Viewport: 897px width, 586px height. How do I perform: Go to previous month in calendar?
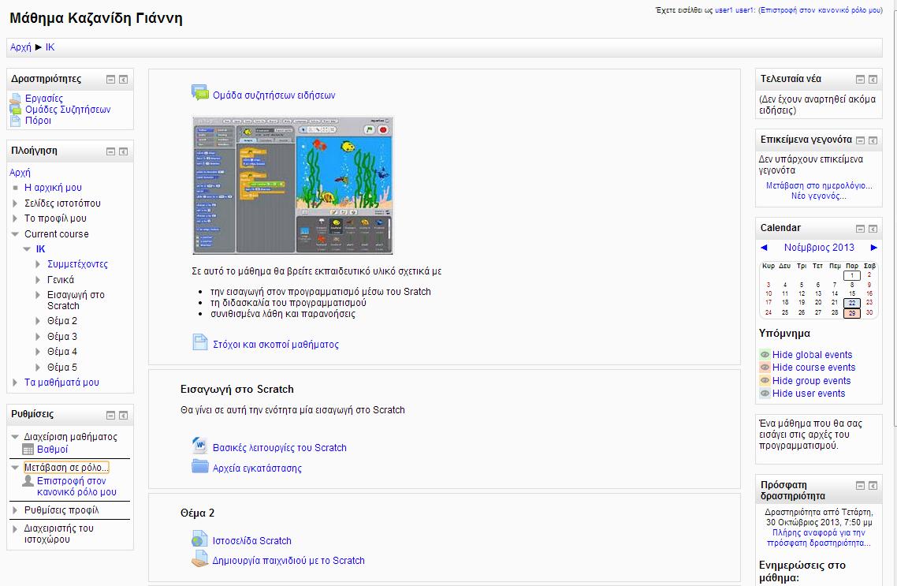(764, 248)
